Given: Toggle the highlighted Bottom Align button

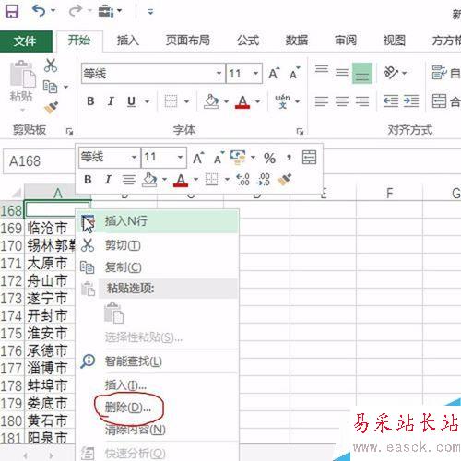Looking at the screenshot, I should 362,73.
